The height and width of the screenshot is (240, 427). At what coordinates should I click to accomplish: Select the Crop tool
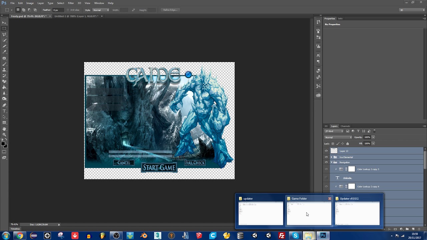point(4,46)
